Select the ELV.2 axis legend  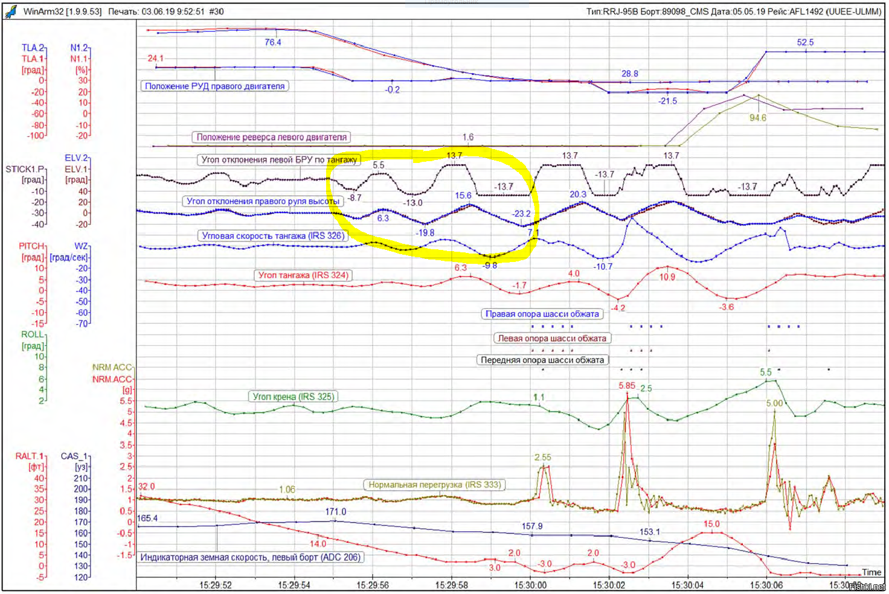76,158
